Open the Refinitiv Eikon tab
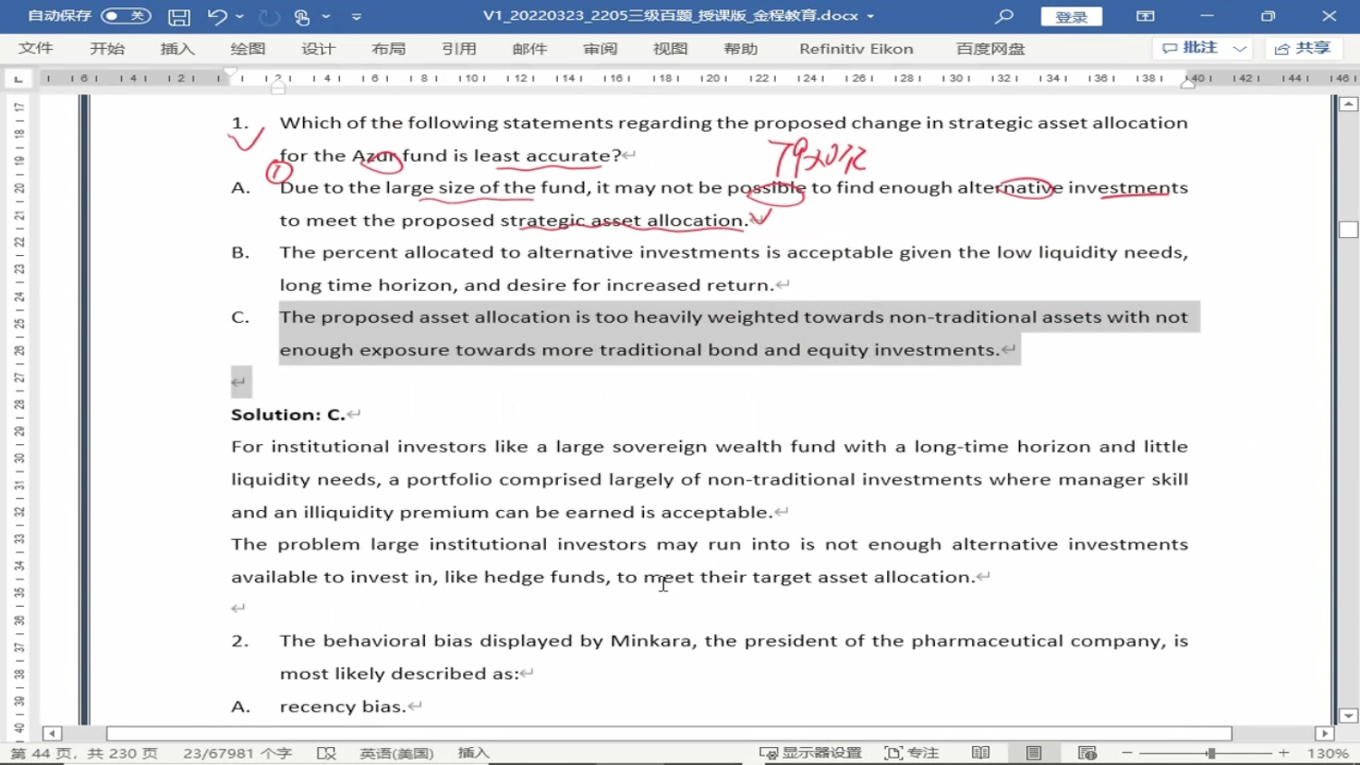 pos(855,49)
